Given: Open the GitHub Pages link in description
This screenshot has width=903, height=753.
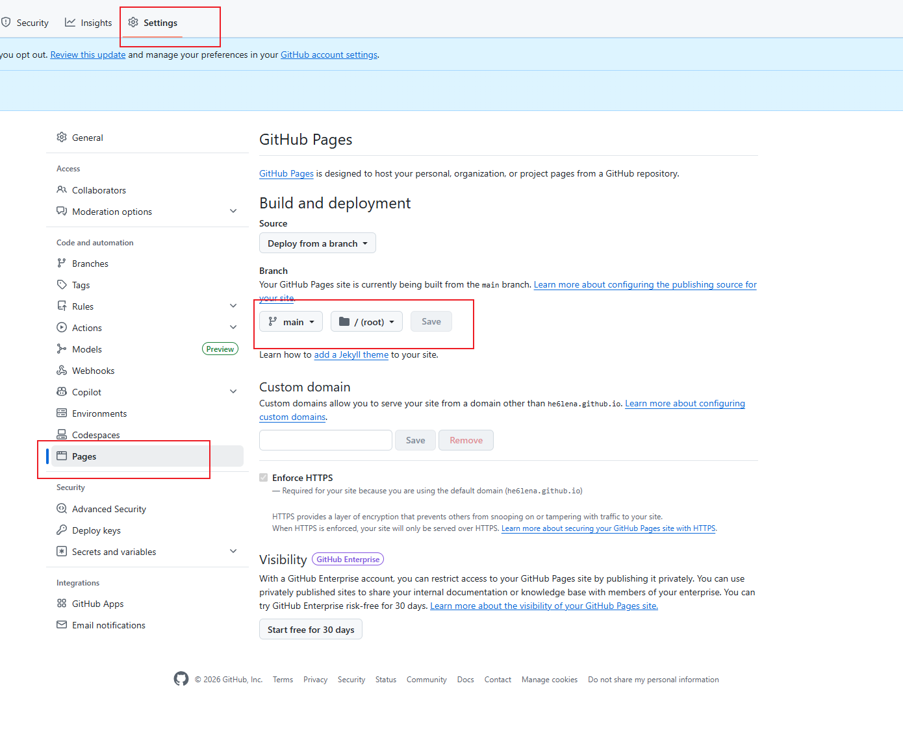Looking at the screenshot, I should [x=286, y=174].
